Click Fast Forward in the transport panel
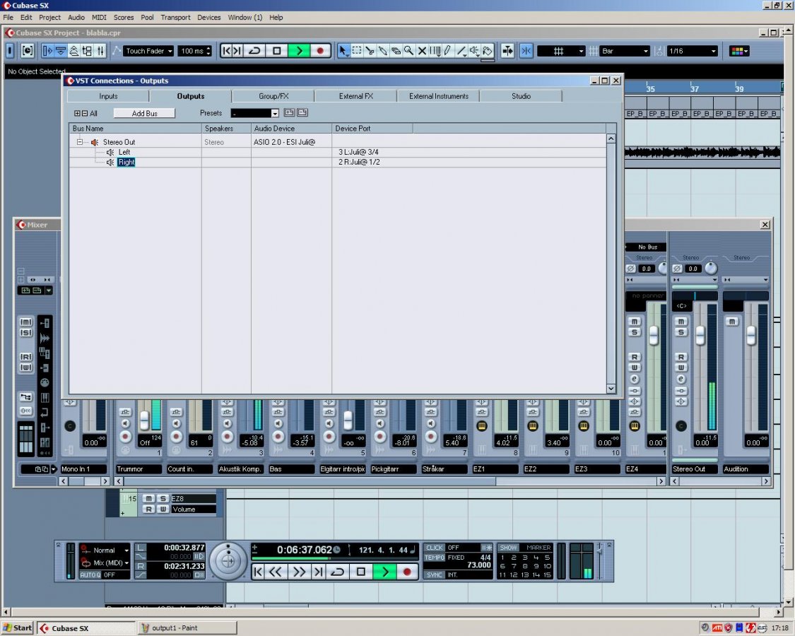Screen dimensions: 795x636 (x=299, y=572)
